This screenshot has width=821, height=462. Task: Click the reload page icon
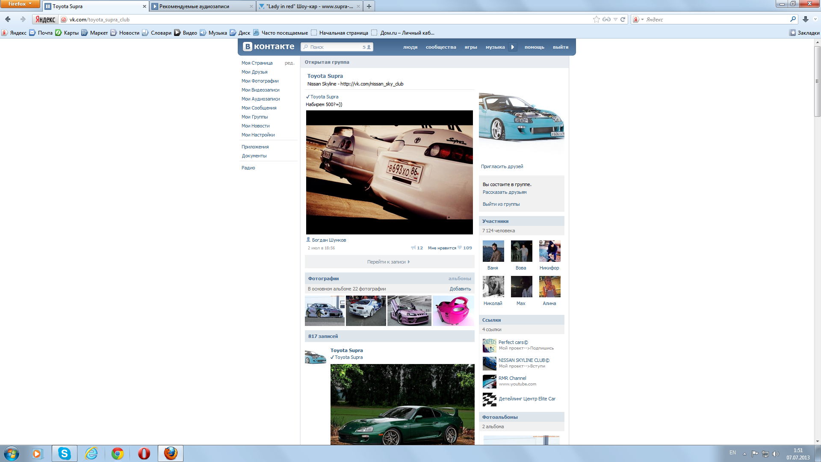pos(623,19)
